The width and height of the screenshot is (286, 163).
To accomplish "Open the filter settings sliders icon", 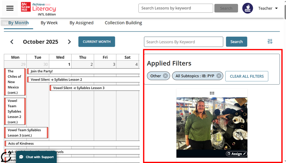I will [x=270, y=42].
